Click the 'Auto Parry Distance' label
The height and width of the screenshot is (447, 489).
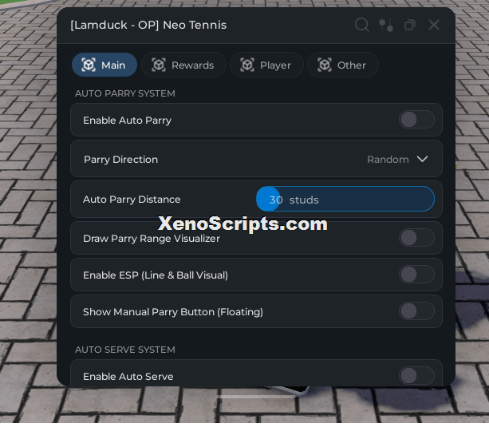pyautogui.click(x=132, y=199)
